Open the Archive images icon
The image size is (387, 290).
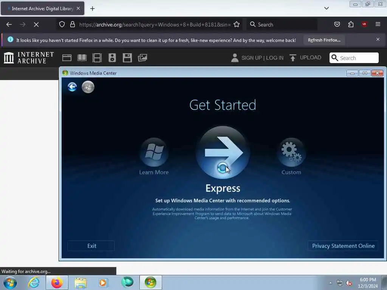[x=142, y=58]
